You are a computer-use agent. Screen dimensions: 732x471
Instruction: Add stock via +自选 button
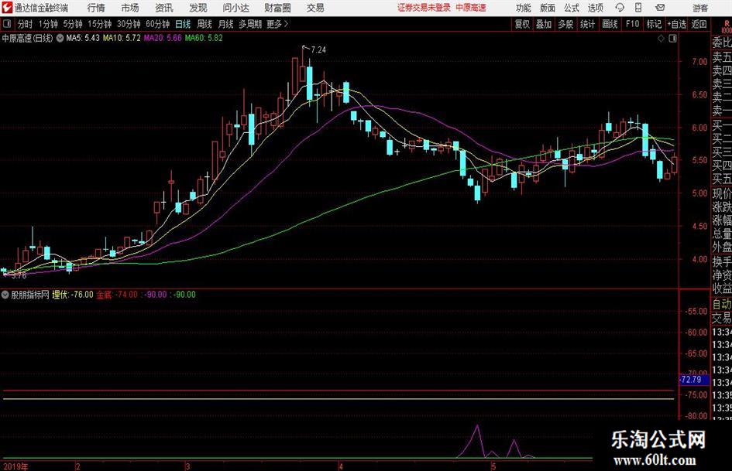coord(676,24)
